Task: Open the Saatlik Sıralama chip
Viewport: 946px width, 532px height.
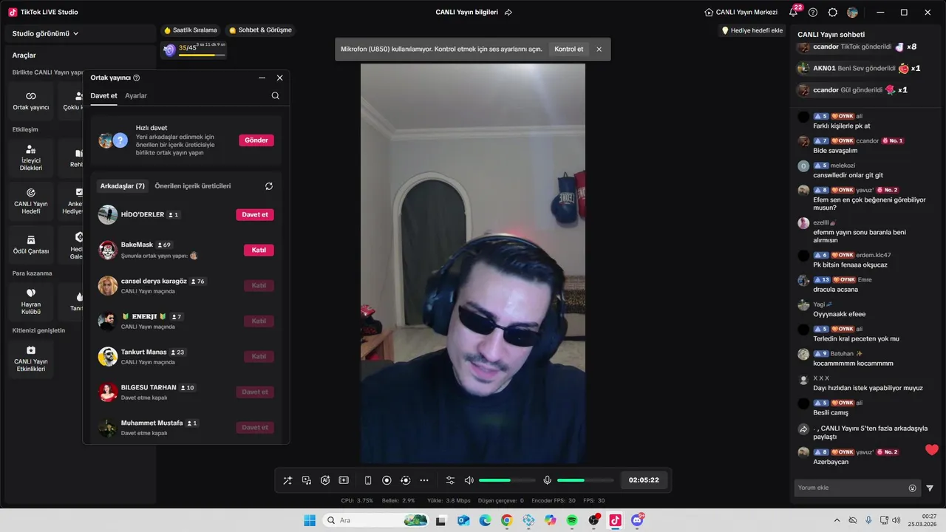Action: point(191,30)
